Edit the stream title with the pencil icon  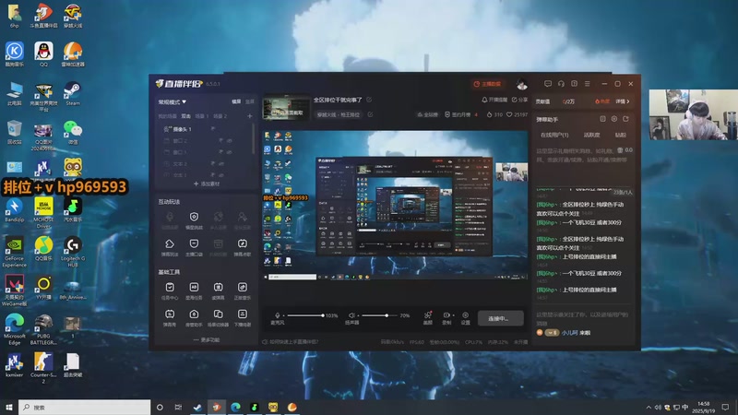pos(369,100)
